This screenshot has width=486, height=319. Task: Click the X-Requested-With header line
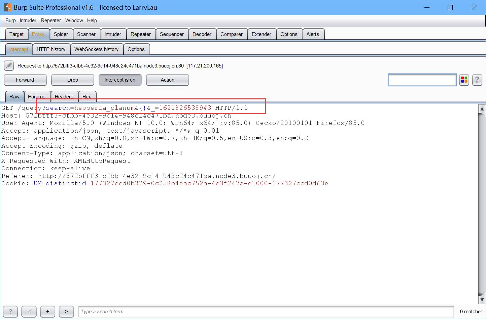66,161
